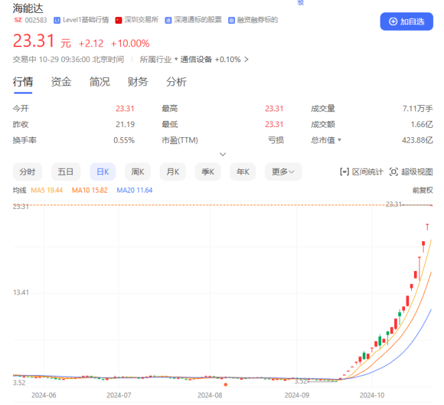Screen dimensions: 444x405
Task: Open the 总市值 dropdown arrow
Action: point(339,140)
